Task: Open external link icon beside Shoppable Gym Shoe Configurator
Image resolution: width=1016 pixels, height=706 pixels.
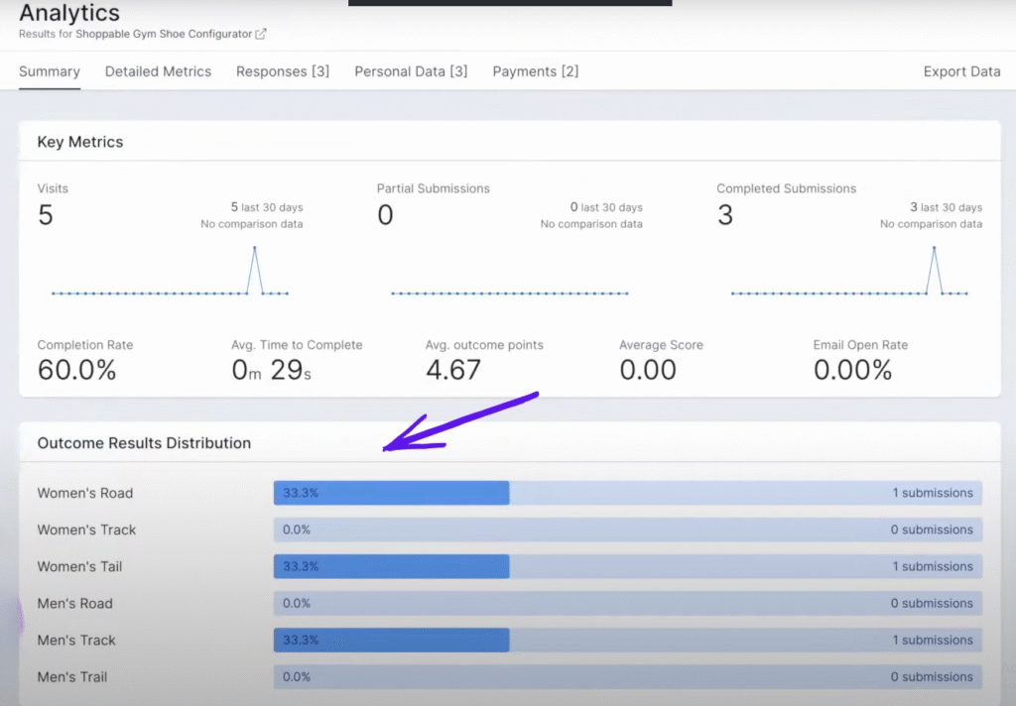Action: (261, 34)
